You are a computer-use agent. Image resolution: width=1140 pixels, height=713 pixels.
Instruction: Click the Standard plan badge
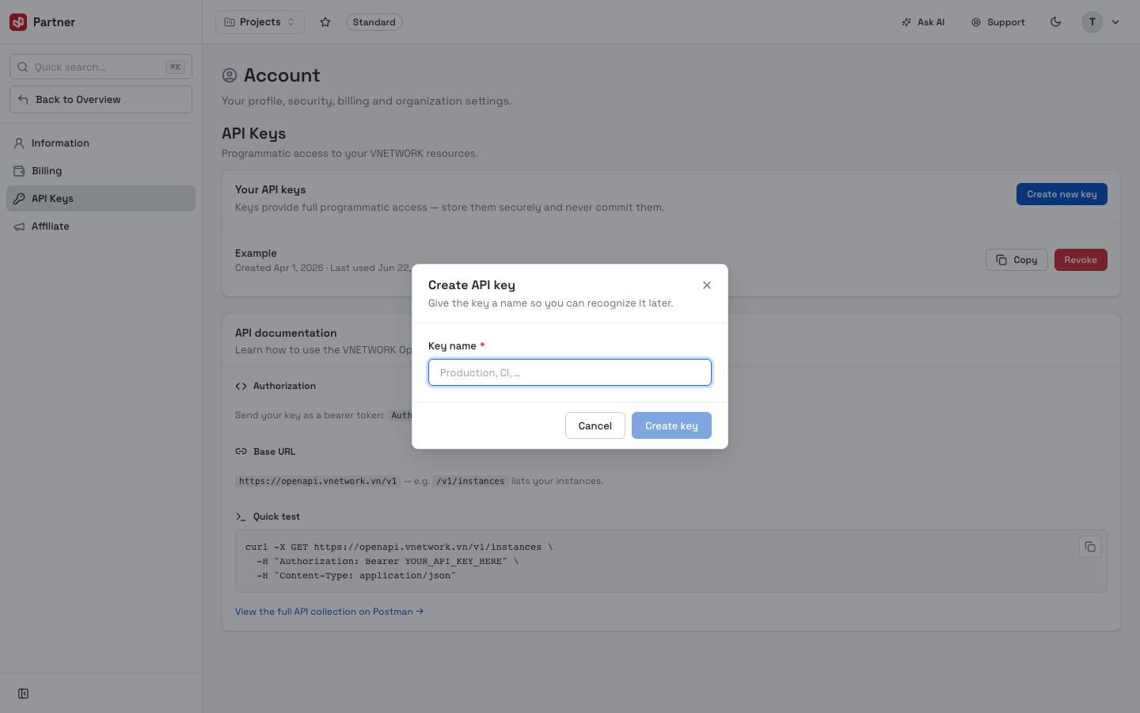click(x=374, y=22)
